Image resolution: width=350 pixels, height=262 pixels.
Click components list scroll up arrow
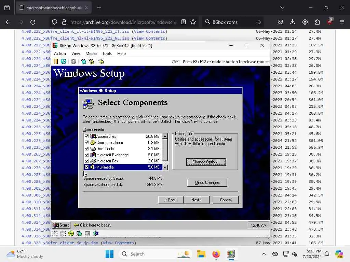coord(165,136)
